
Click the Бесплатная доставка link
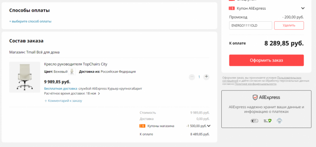tap(61, 89)
